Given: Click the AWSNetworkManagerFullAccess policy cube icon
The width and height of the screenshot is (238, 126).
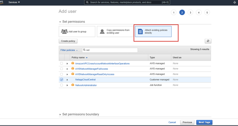Looking at the screenshot, I should coord(73,69).
